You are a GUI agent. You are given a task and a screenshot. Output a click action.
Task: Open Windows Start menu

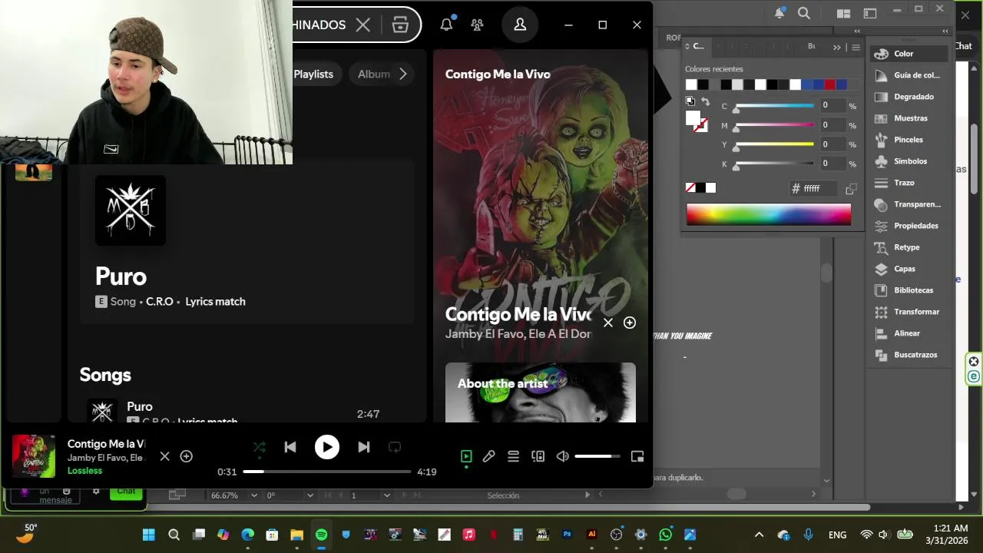(x=149, y=535)
